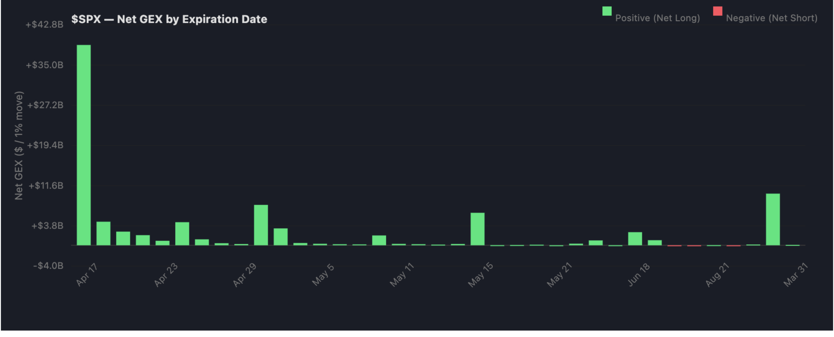The width and height of the screenshot is (834, 337).
Task: Select the May 15 expiration bar
Action: coord(478,229)
